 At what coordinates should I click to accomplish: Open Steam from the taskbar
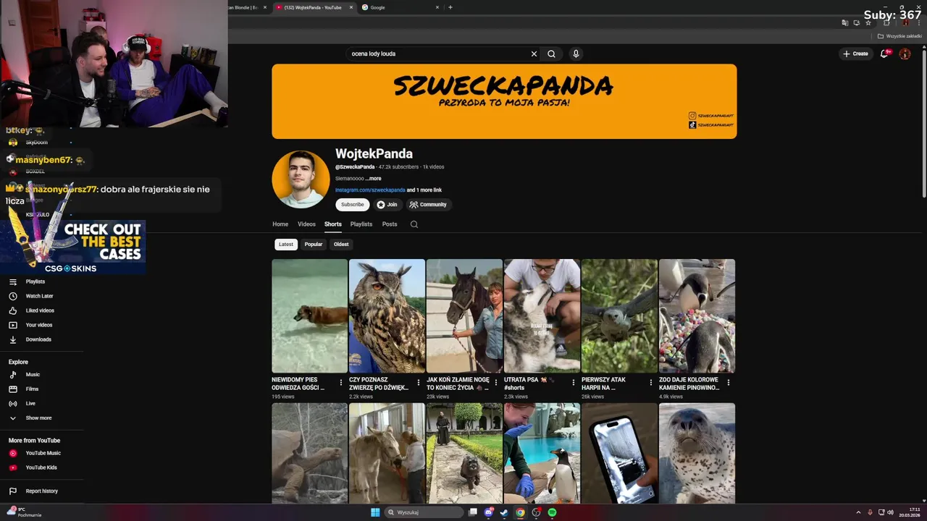[x=504, y=512]
